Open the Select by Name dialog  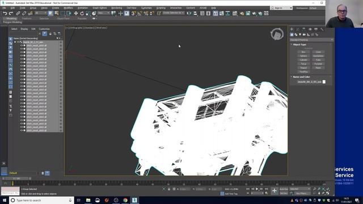click(x=57, y=14)
